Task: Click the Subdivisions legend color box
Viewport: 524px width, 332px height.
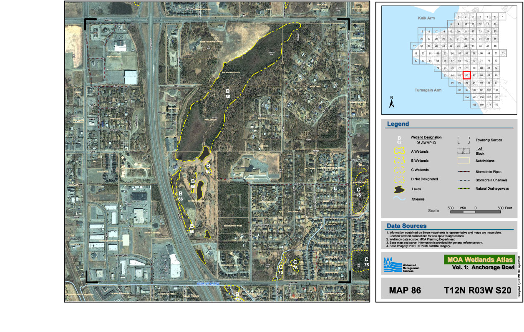Action: pos(464,161)
